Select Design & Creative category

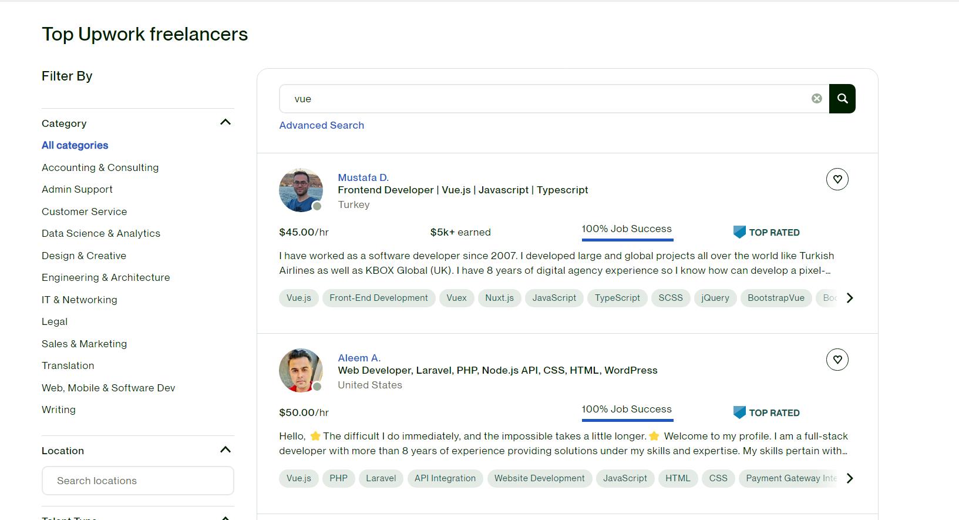[x=83, y=256]
